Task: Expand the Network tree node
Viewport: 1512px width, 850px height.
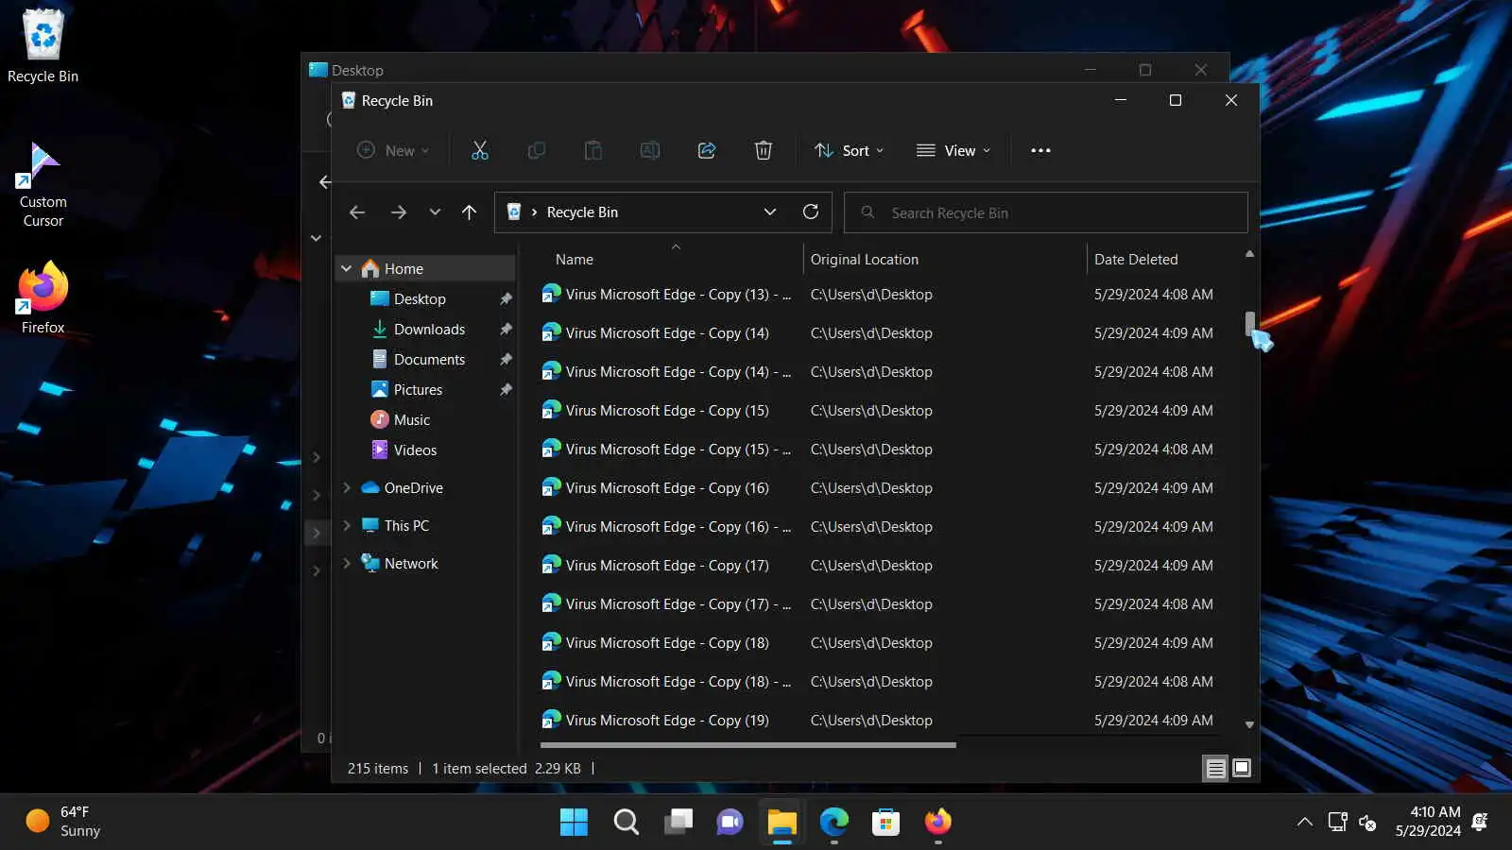Action: 347,564
